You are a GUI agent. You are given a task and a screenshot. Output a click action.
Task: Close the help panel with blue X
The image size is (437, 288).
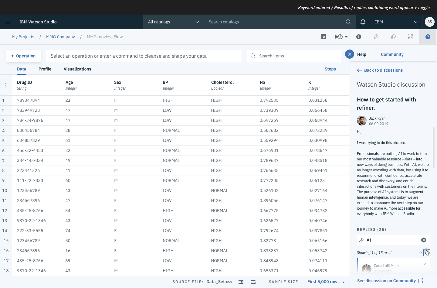[350, 54]
